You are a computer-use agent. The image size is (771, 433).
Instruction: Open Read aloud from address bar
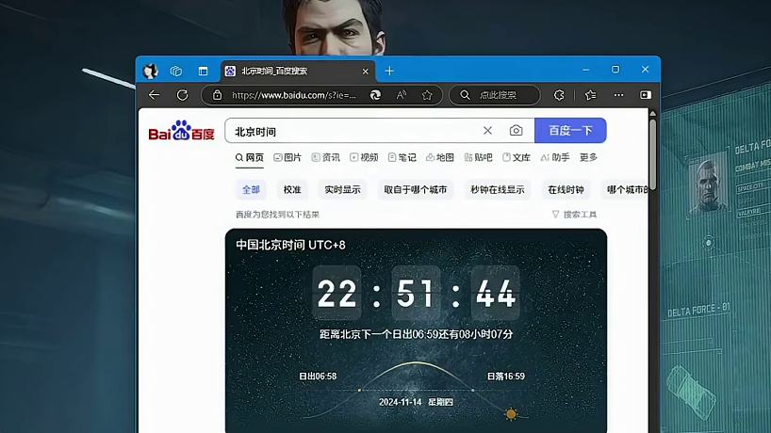pos(402,95)
